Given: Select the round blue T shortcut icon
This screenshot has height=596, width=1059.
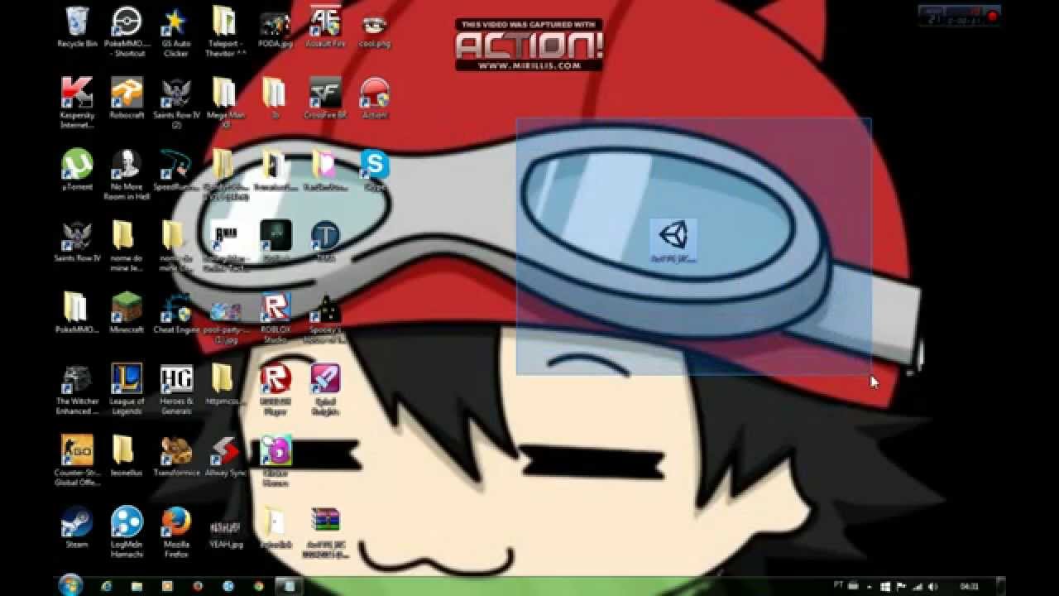Looking at the screenshot, I should tap(325, 242).
